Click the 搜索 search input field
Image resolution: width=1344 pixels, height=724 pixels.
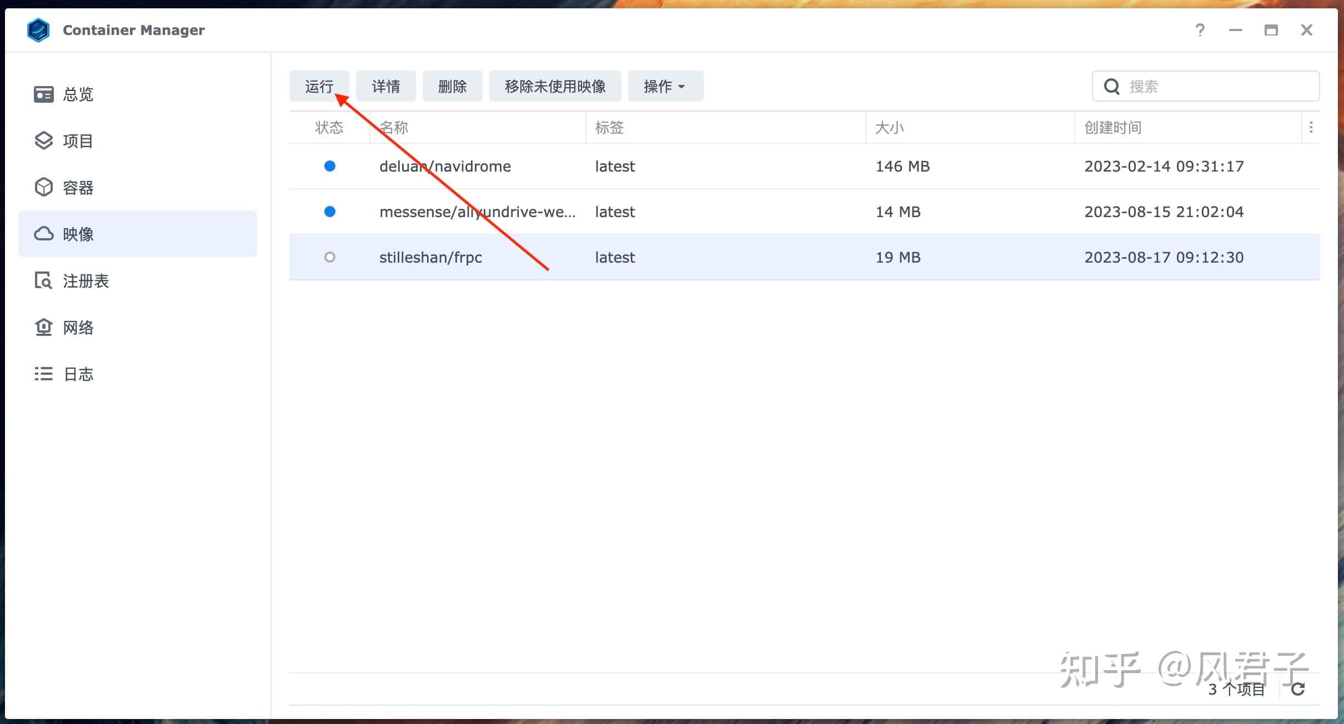[x=1194, y=86]
